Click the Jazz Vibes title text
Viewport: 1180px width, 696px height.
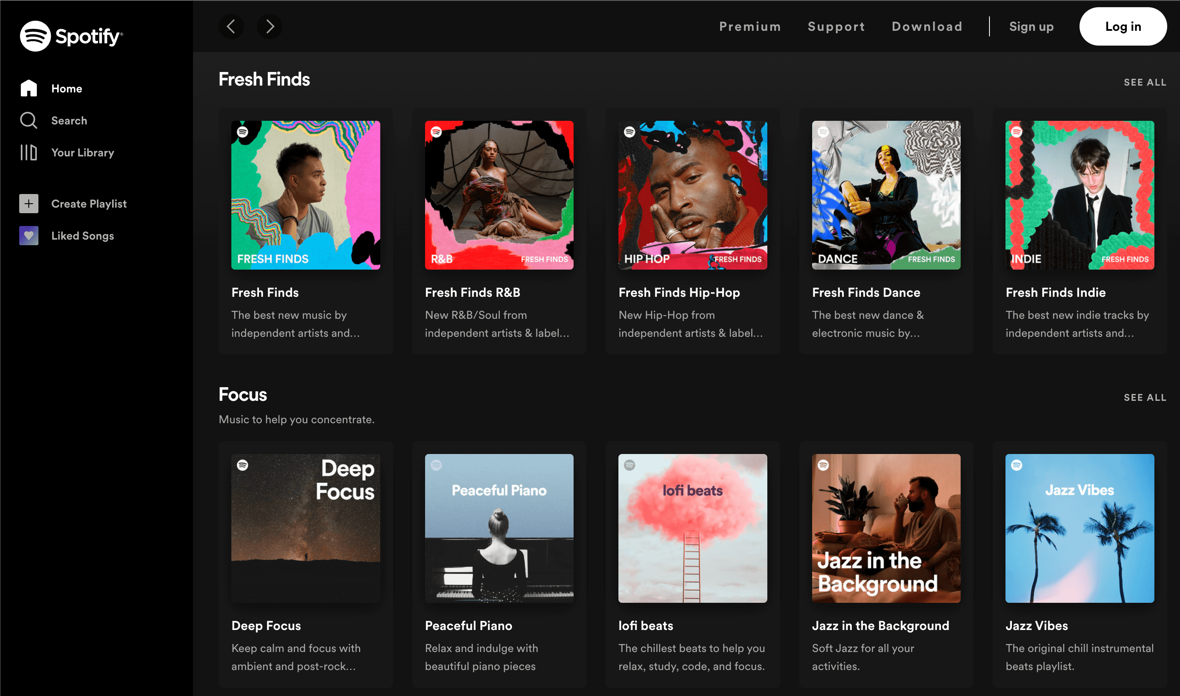(x=1037, y=626)
